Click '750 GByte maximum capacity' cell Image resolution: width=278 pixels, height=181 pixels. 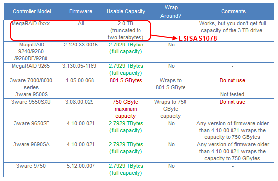pos(126,109)
